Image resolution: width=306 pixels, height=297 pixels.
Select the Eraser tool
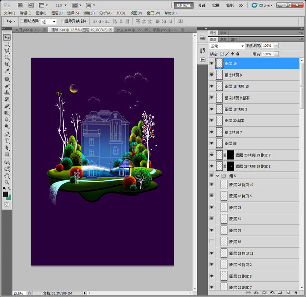click(7, 106)
